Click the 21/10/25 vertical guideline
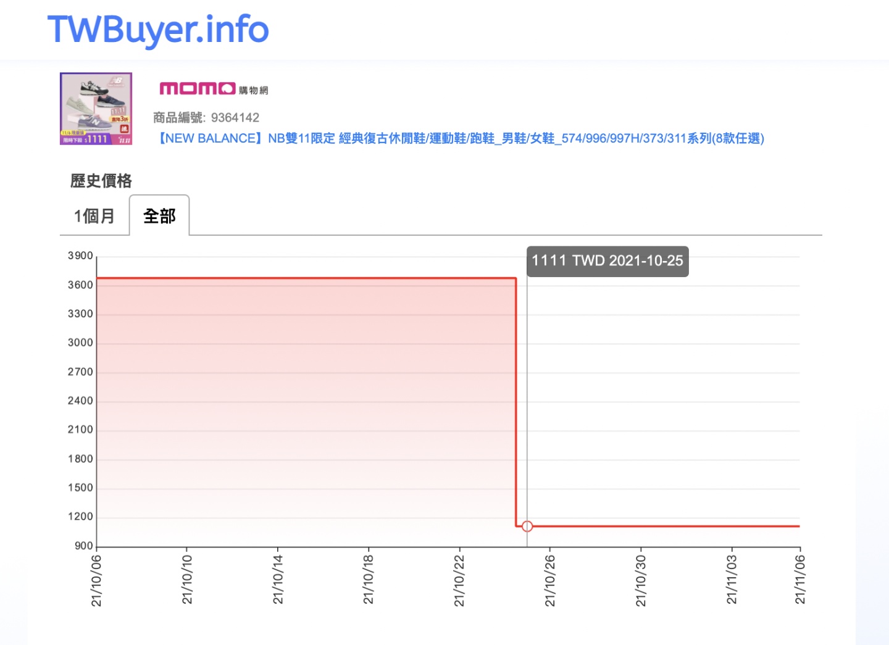 coord(527,401)
